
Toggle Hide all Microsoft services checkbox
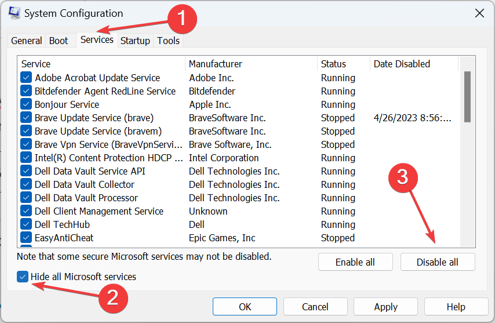[23, 277]
